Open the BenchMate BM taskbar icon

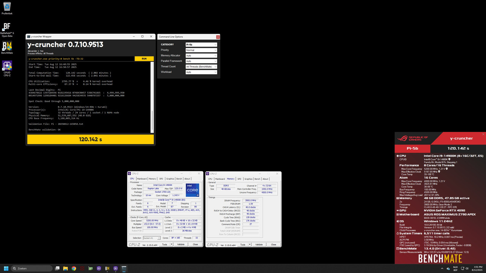107,268
